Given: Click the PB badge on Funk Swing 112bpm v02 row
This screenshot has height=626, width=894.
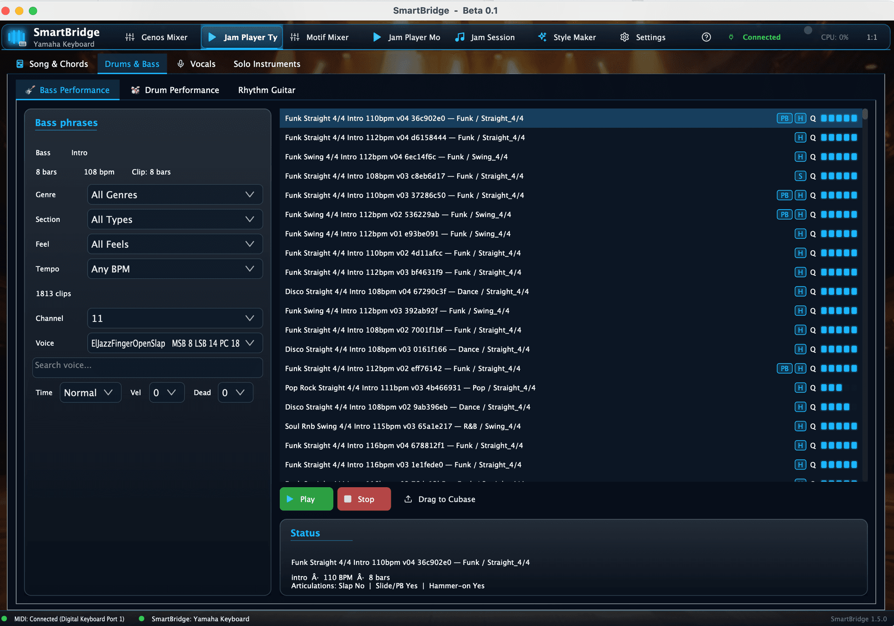Looking at the screenshot, I should tap(784, 215).
